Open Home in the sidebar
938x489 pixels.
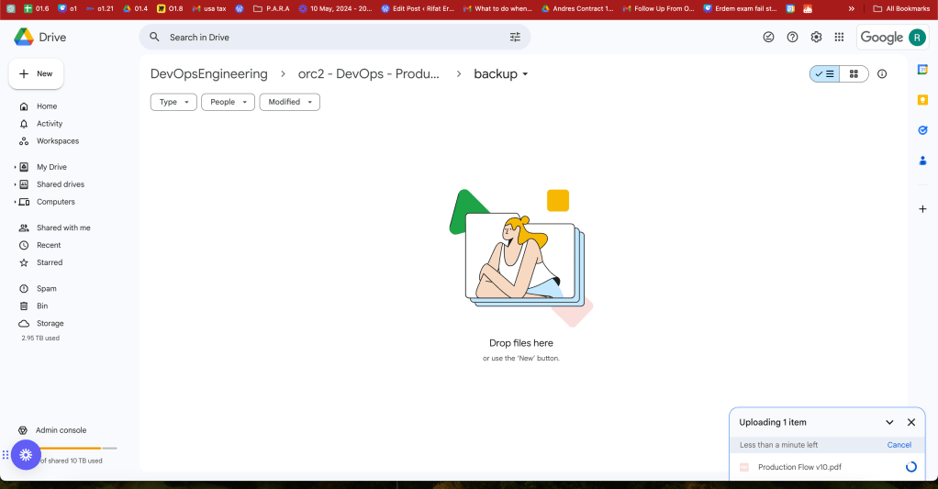point(47,106)
